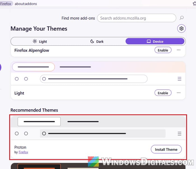Click the Find more add-ons label
Image resolution: width=196 pixels, height=169 pixels.
tap(78, 18)
